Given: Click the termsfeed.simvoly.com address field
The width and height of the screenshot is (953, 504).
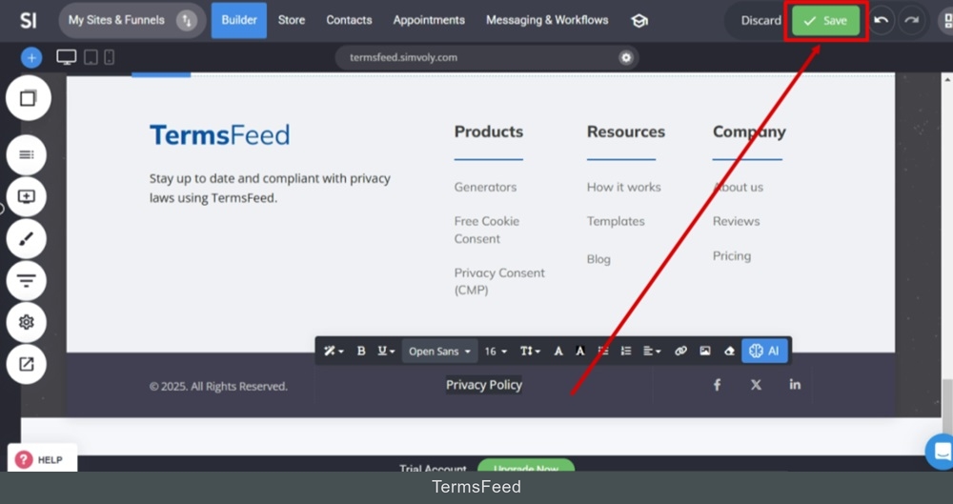Looking at the screenshot, I should 486,58.
